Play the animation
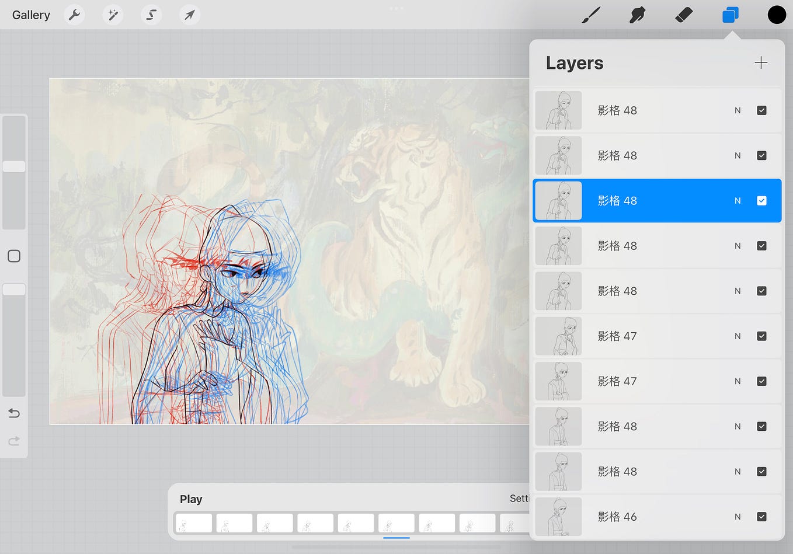 coord(191,499)
